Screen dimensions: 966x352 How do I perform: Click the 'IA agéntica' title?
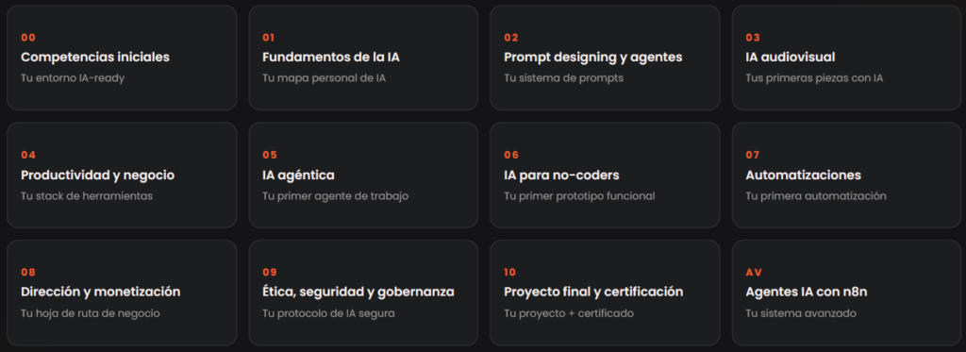pos(298,176)
